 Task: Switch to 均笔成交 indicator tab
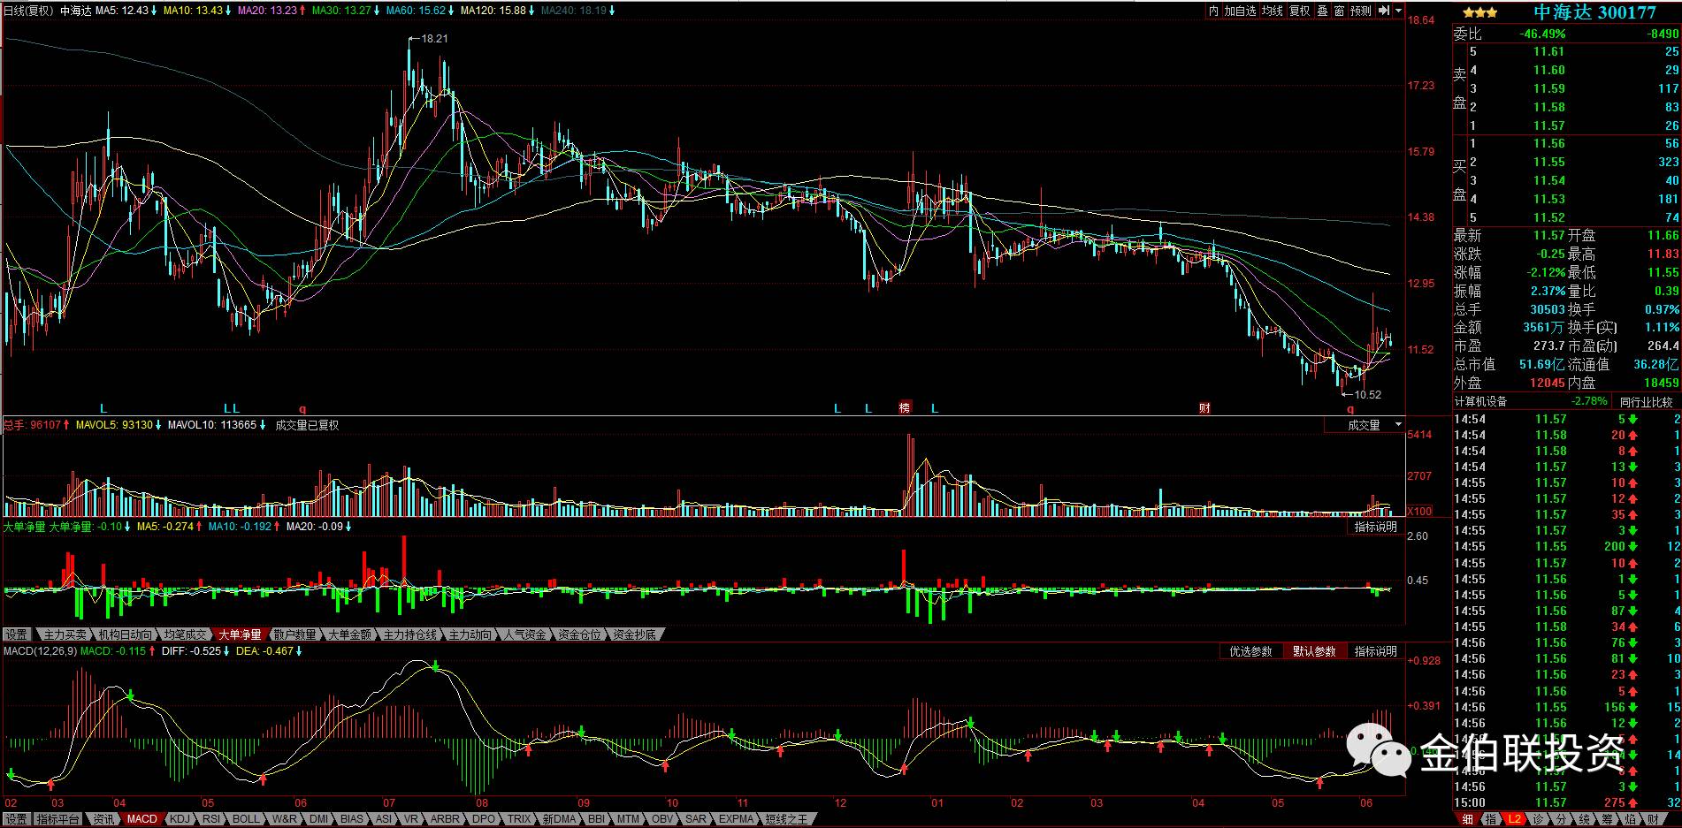click(185, 634)
